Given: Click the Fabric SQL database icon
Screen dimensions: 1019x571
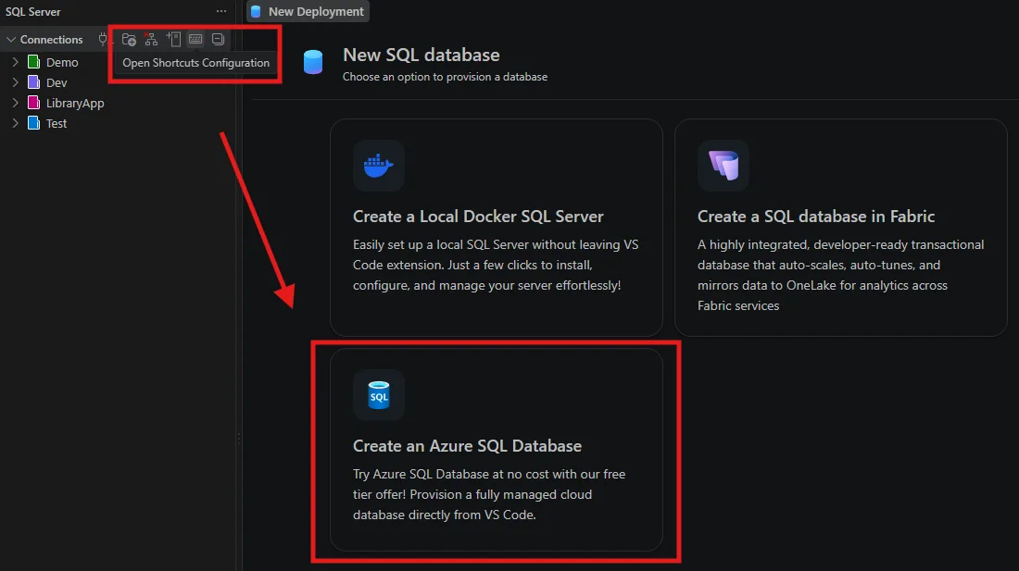Looking at the screenshot, I should [x=723, y=166].
